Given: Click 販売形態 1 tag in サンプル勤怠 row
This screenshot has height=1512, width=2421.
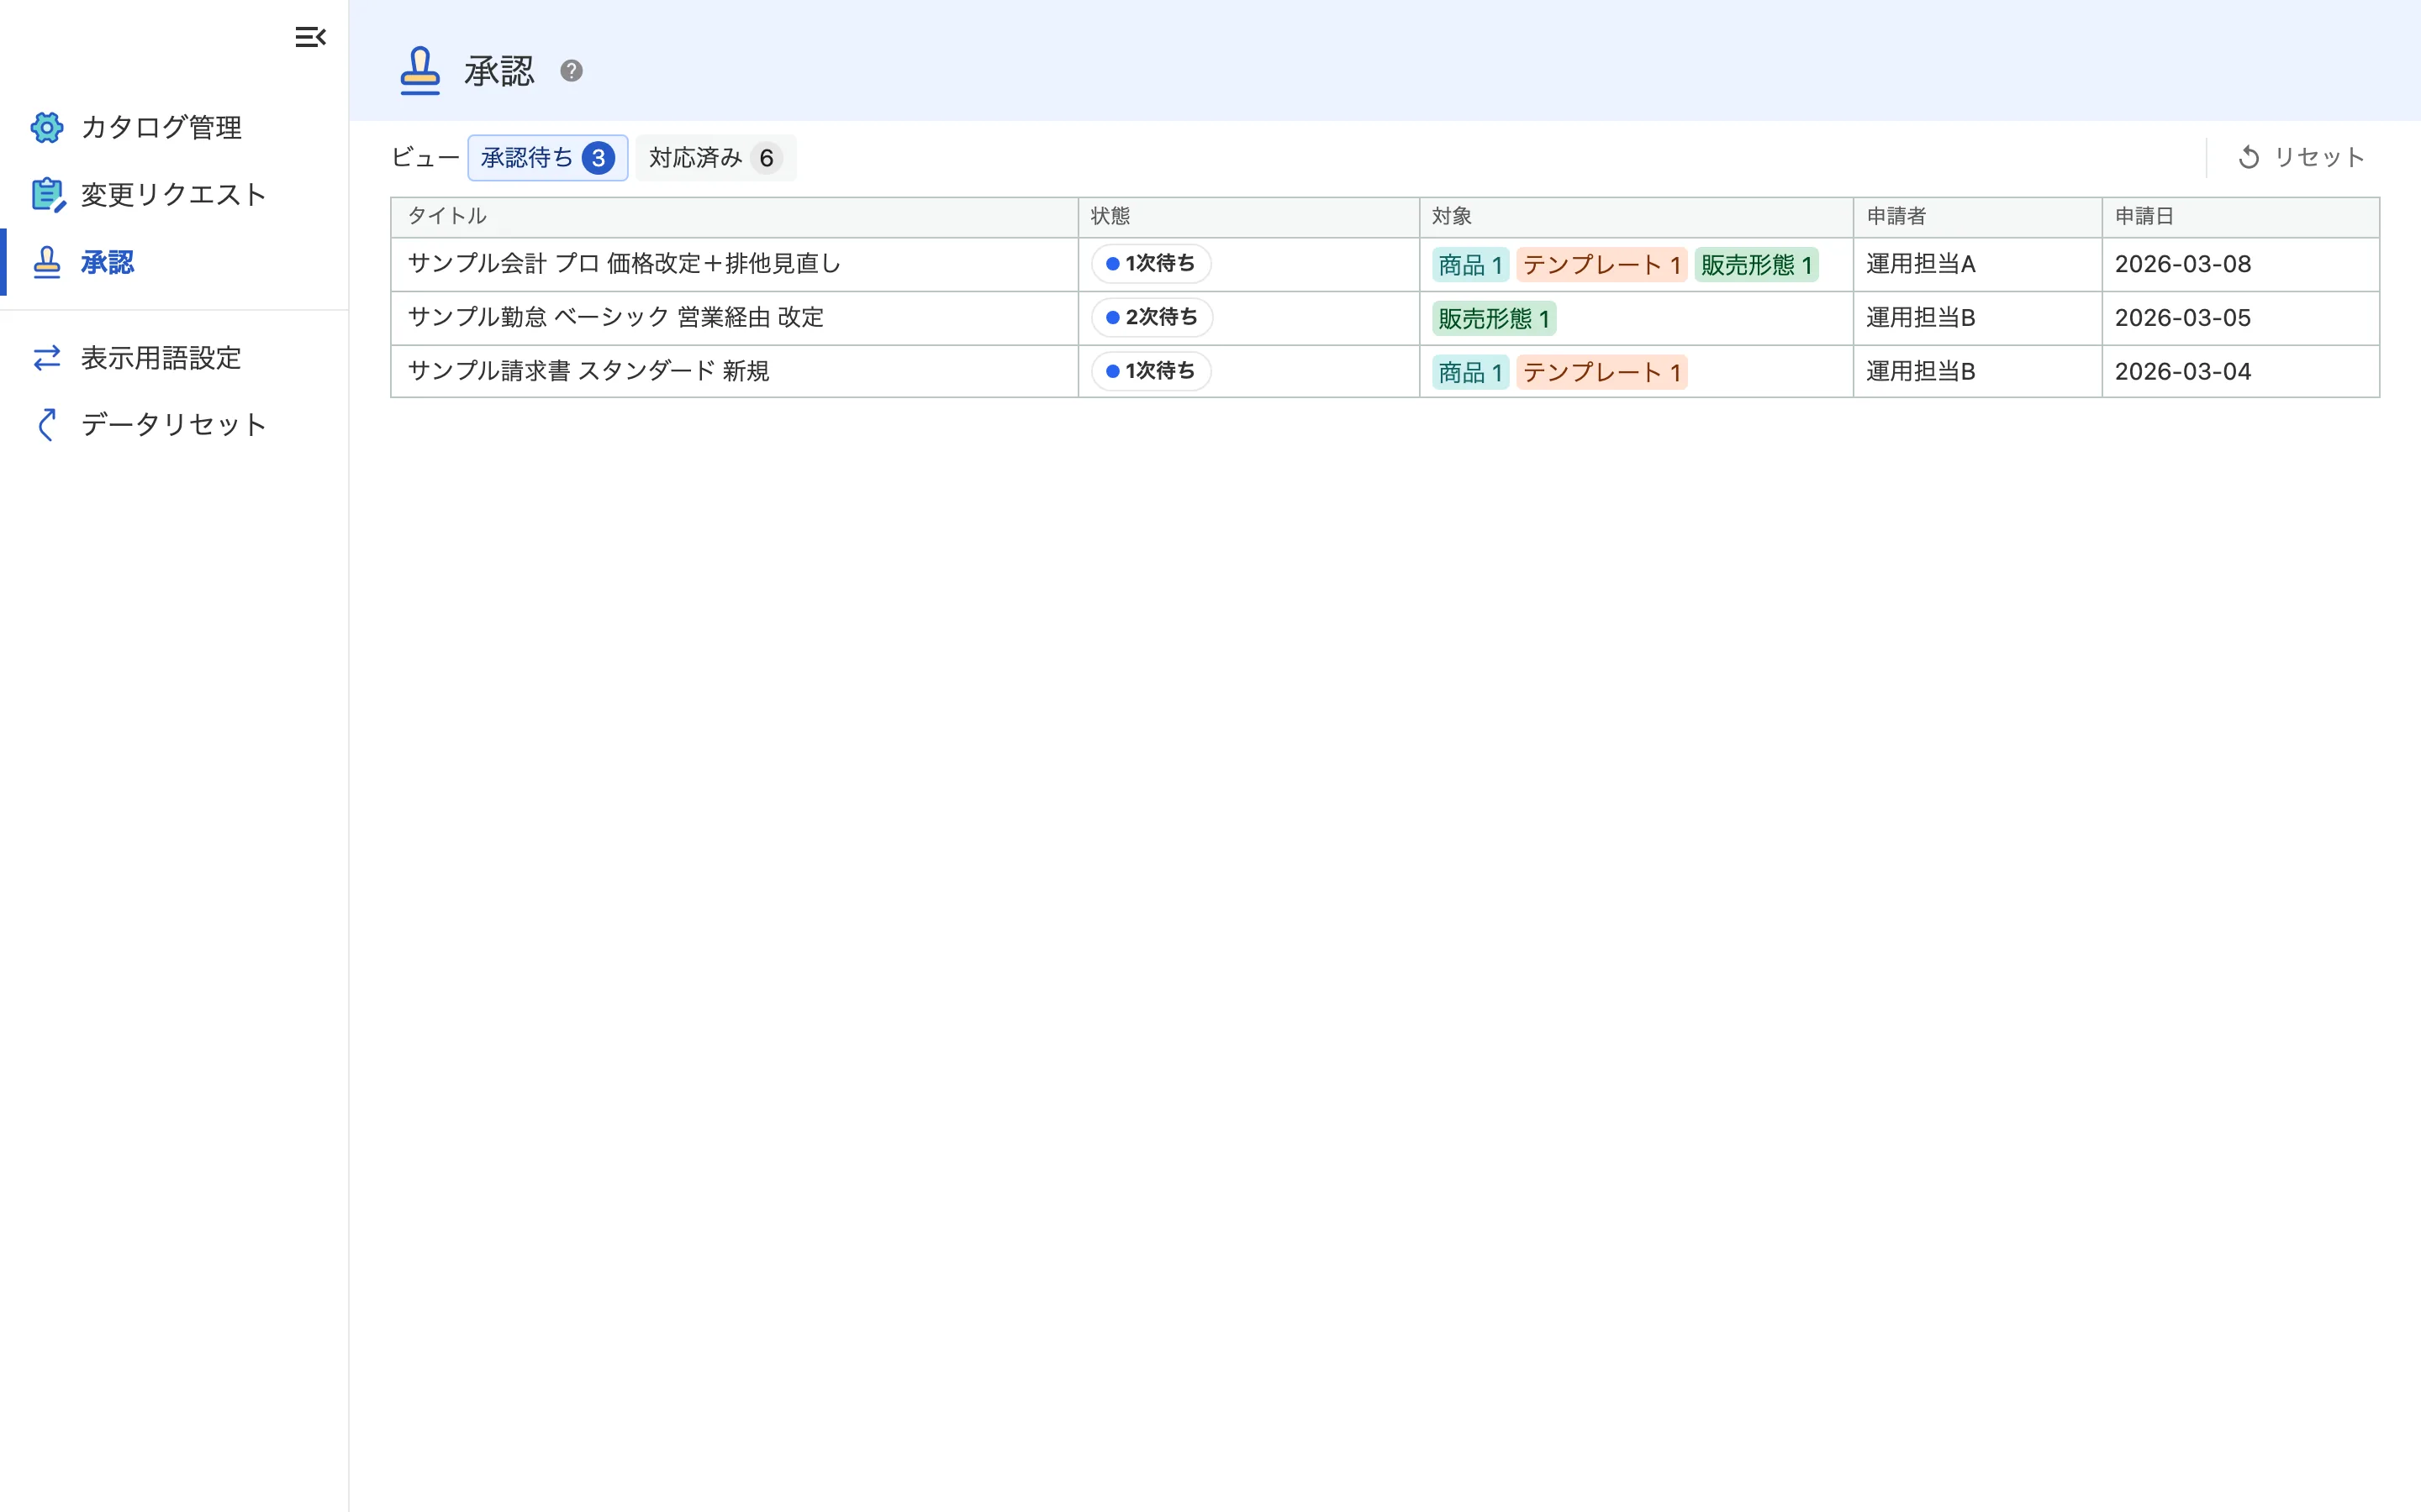Looking at the screenshot, I should click(1494, 319).
